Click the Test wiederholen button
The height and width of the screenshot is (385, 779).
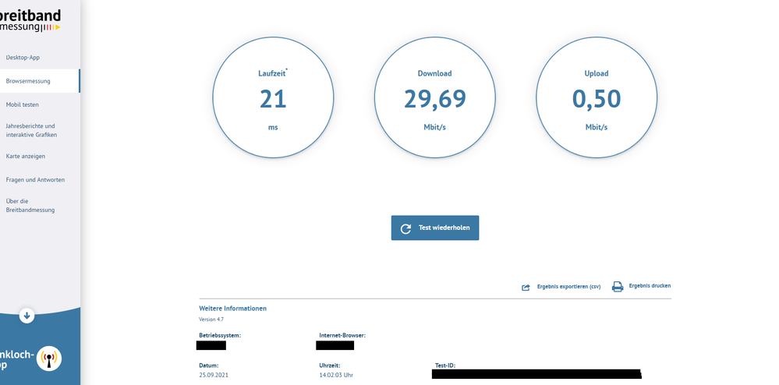click(x=434, y=228)
